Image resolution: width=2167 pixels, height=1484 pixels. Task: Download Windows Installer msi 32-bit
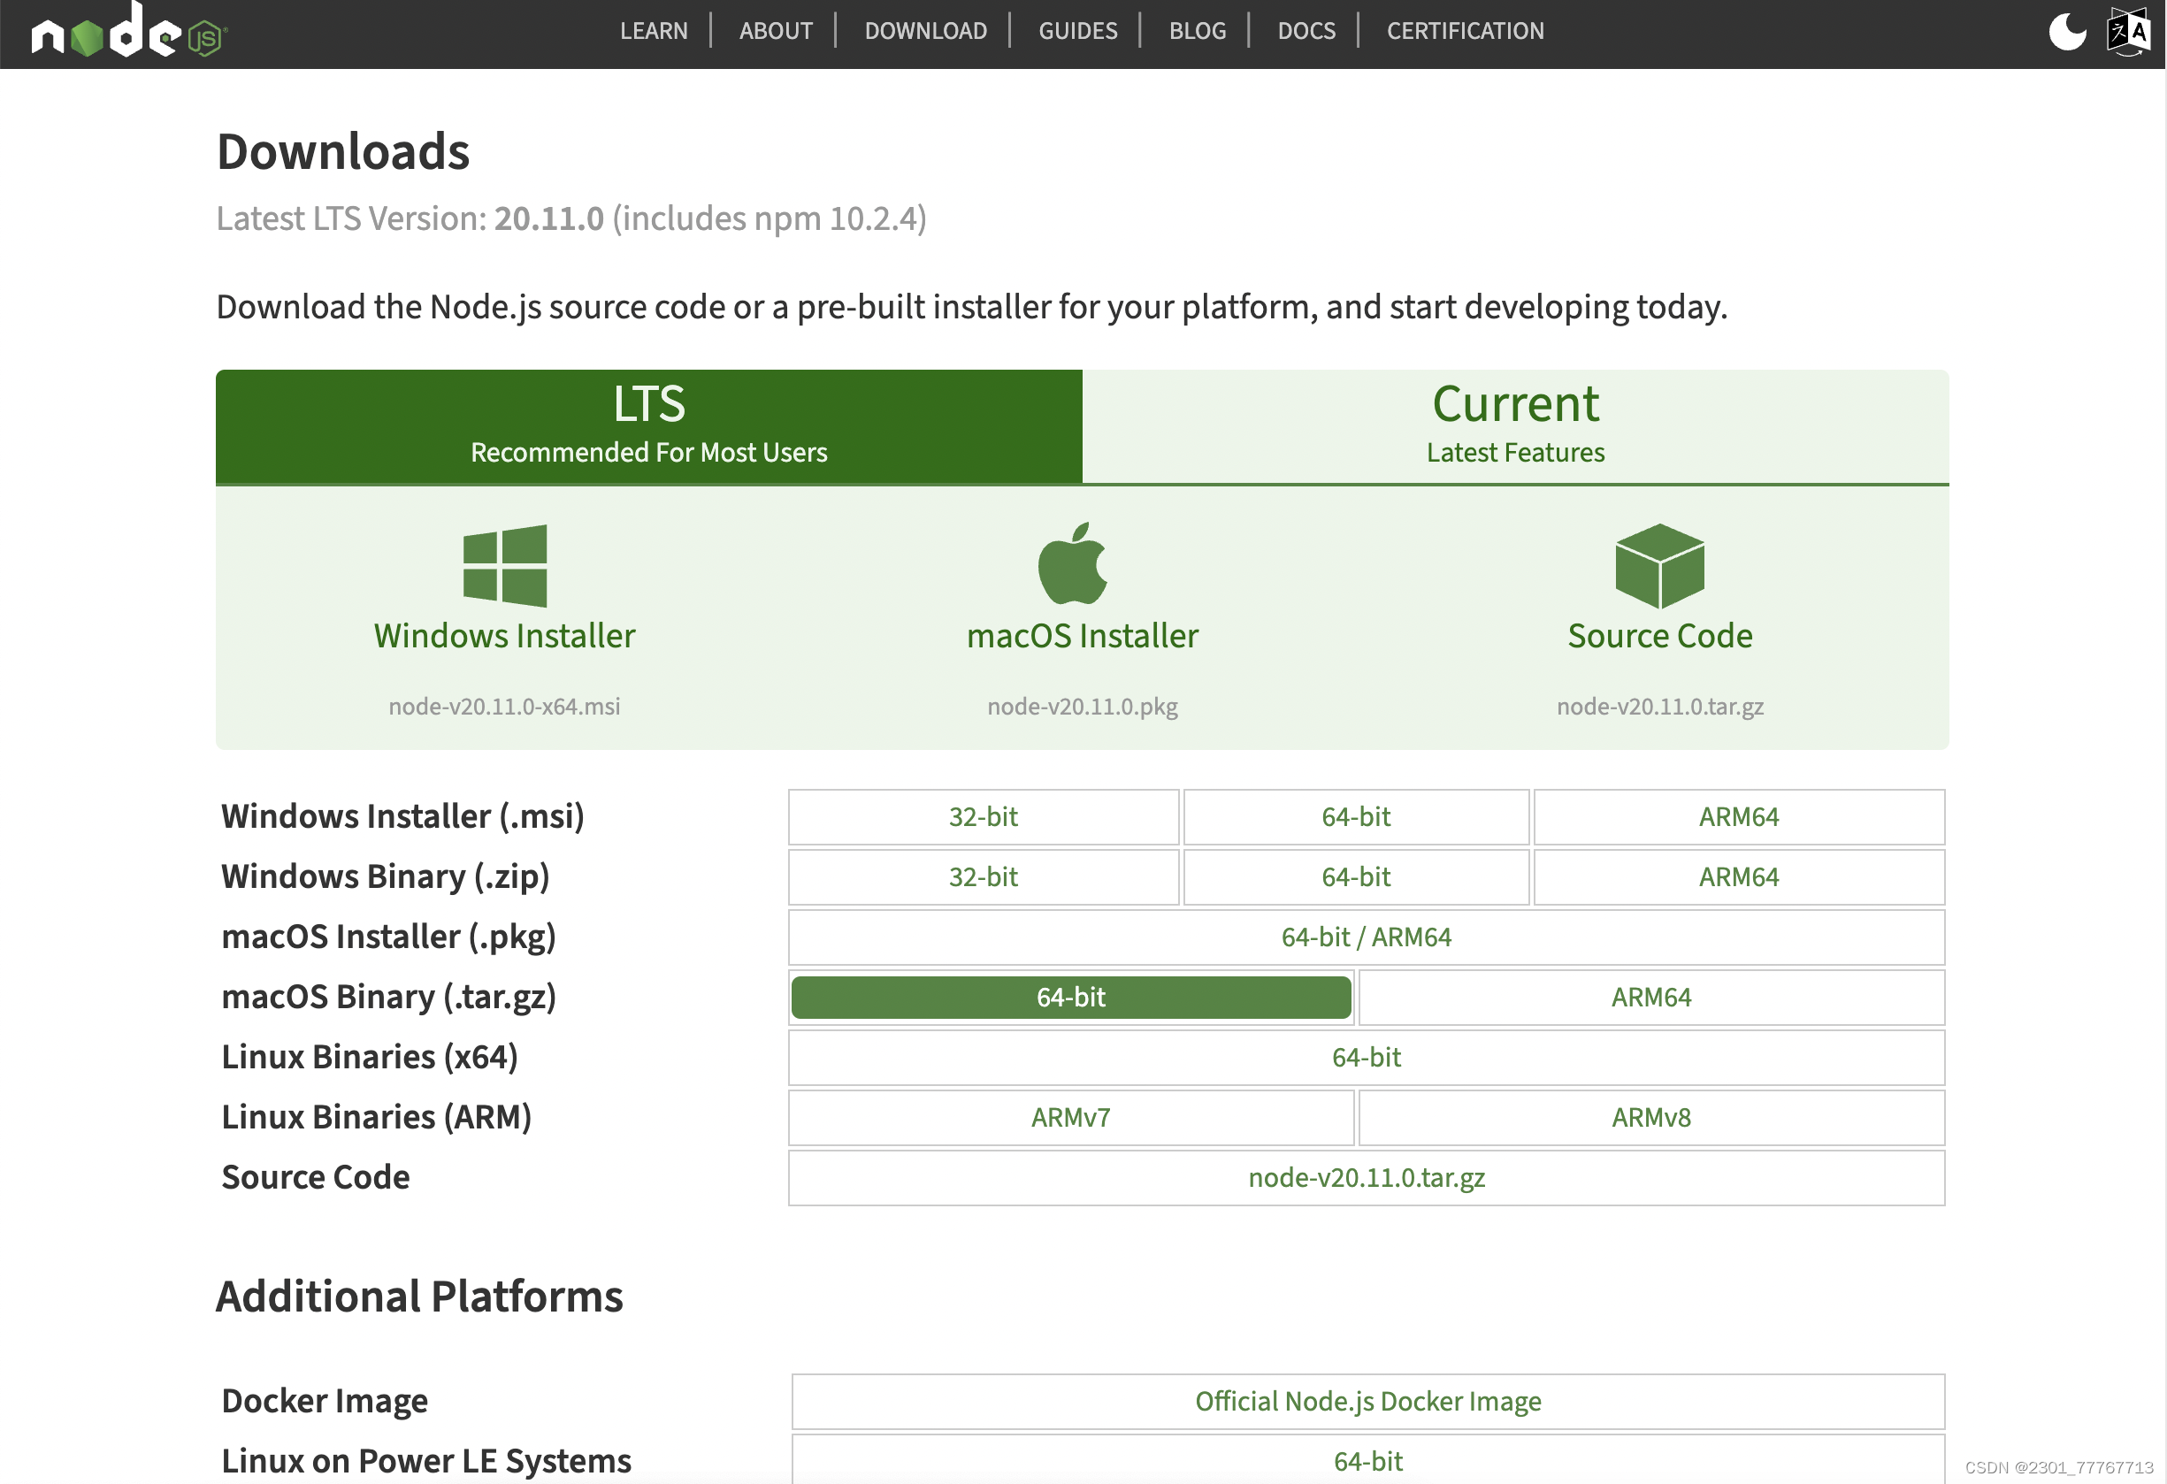pos(983,816)
